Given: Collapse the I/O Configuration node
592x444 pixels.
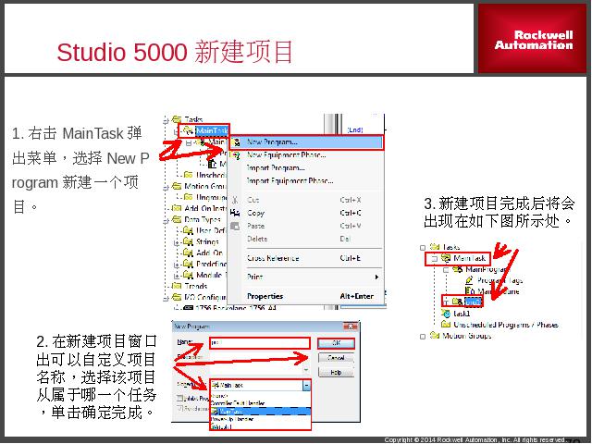Looking at the screenshot, I should tap(166, 298).
